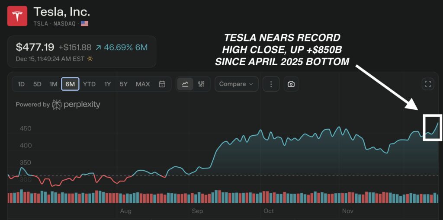Click the Perplexity logo
Image resolution: width=443 pixels, height=220 pixels.
(x=76, y=105)
